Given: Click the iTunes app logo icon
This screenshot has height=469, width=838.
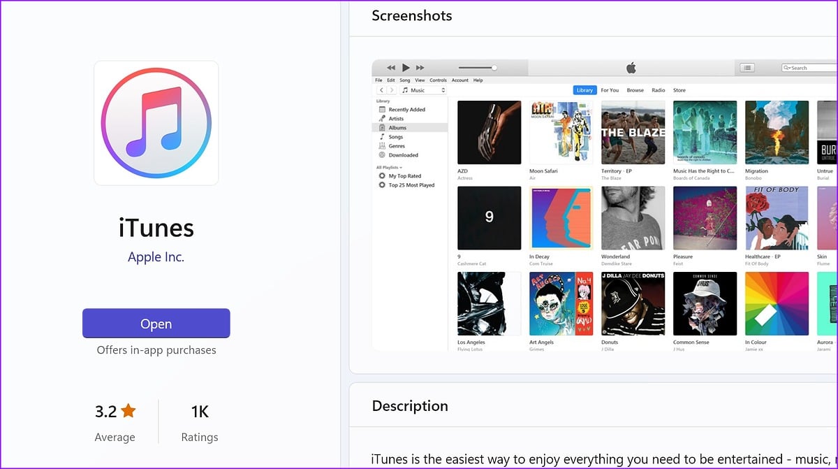Looking at the screenshot, I should (x=156, y=123).
